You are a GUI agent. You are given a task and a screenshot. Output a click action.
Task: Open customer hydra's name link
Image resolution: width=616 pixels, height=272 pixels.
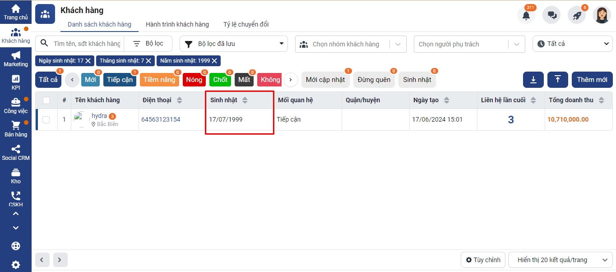coord(99,116)
